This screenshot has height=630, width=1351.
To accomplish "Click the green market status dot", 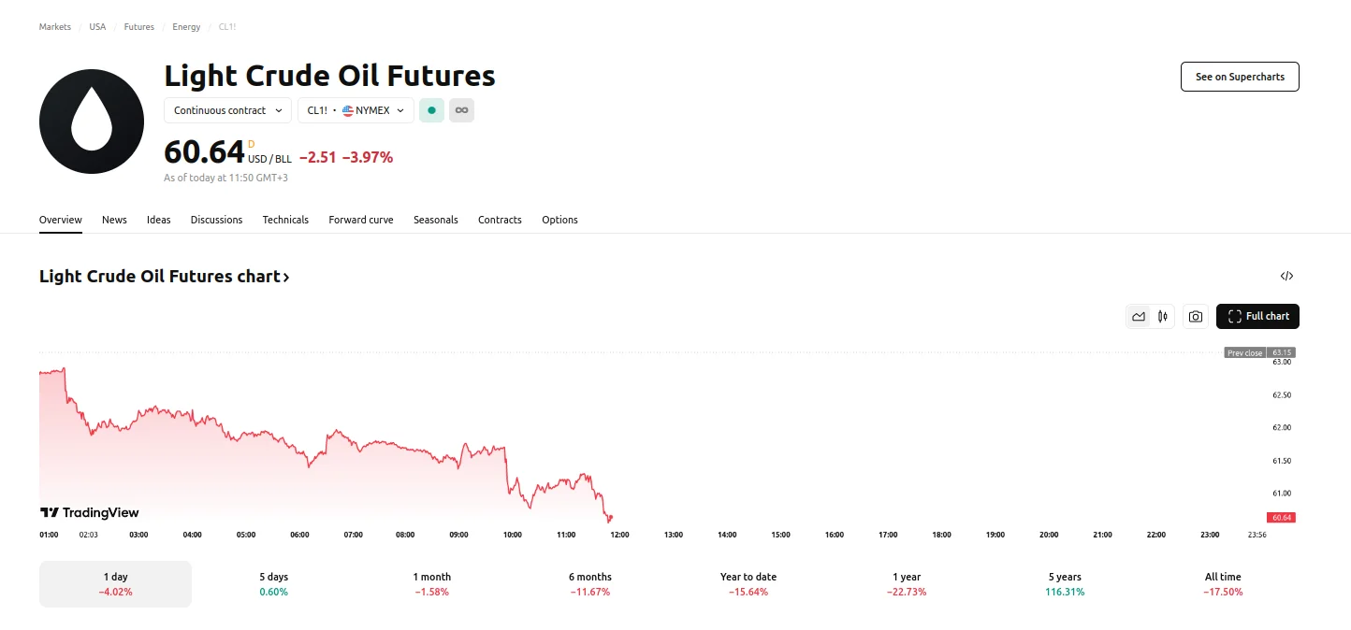I will pyautogui.click(x=431, y=110).
